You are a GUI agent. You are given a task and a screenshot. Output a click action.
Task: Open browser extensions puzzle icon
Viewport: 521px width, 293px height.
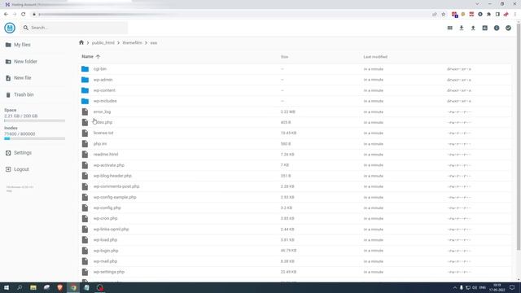coord(488,15)
